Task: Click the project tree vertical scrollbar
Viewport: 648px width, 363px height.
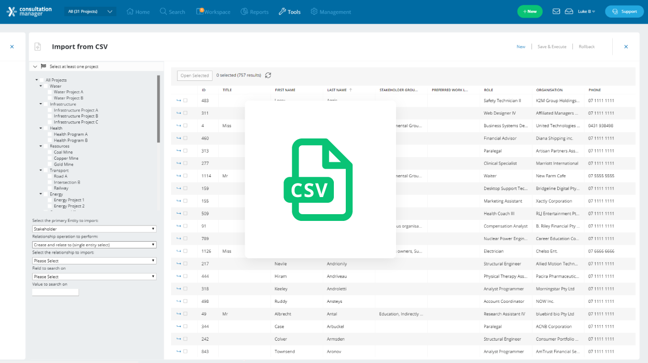Action: tap(158, 109)
